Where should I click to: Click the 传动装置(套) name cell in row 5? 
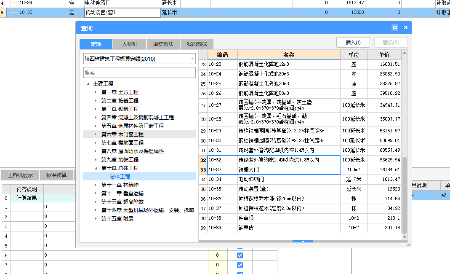122,13
